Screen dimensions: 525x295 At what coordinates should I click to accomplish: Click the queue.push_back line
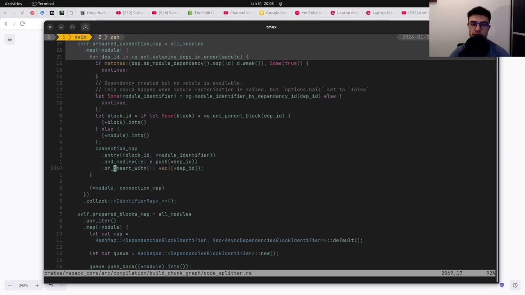click(x=140, y=267)
